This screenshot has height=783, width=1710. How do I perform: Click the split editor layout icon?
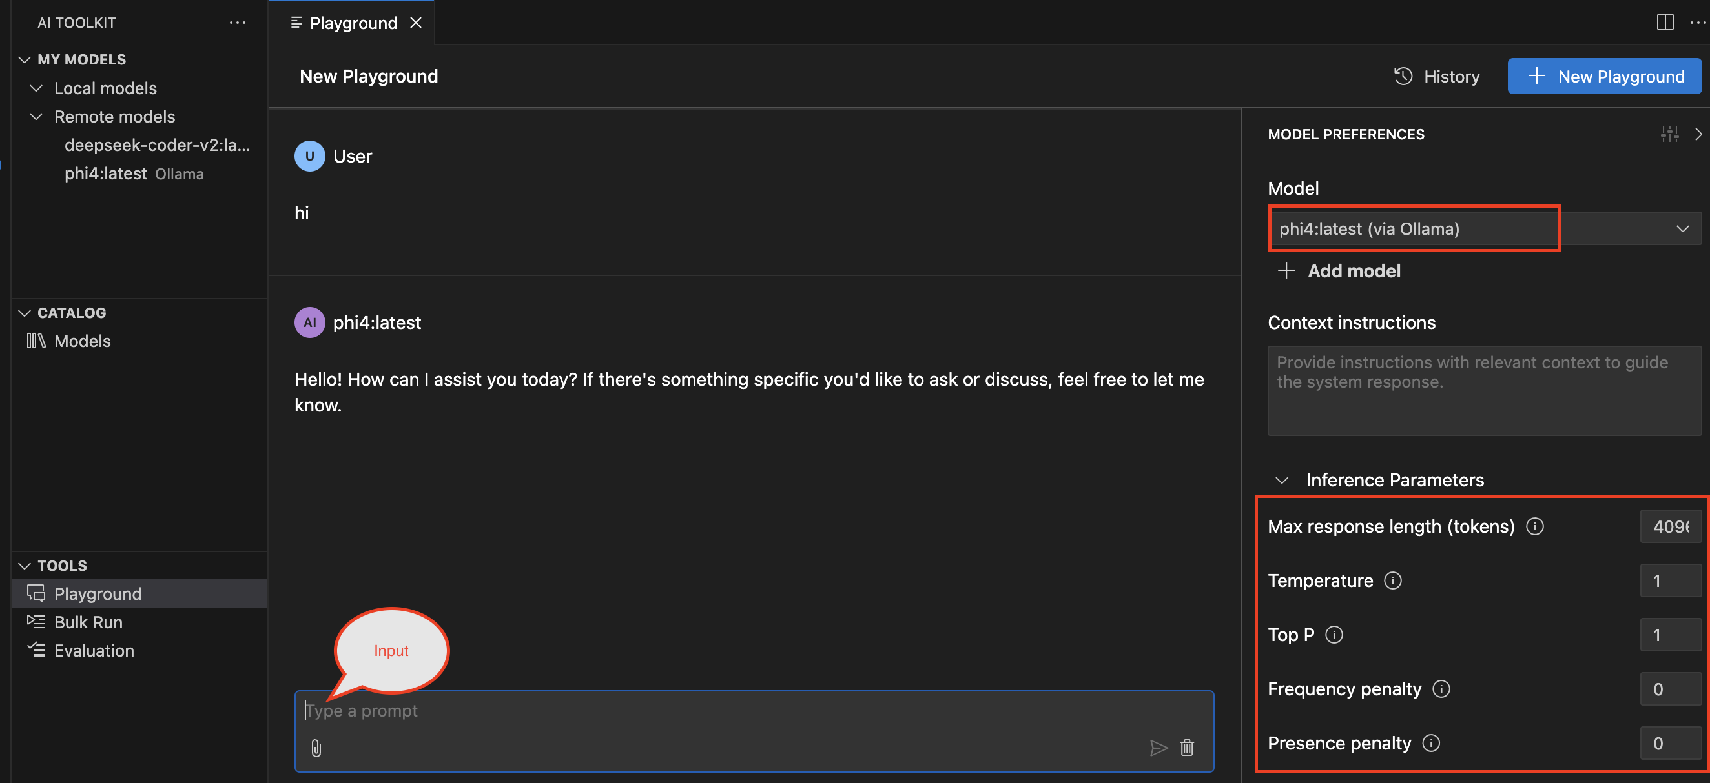click(x=1665, y=22)
